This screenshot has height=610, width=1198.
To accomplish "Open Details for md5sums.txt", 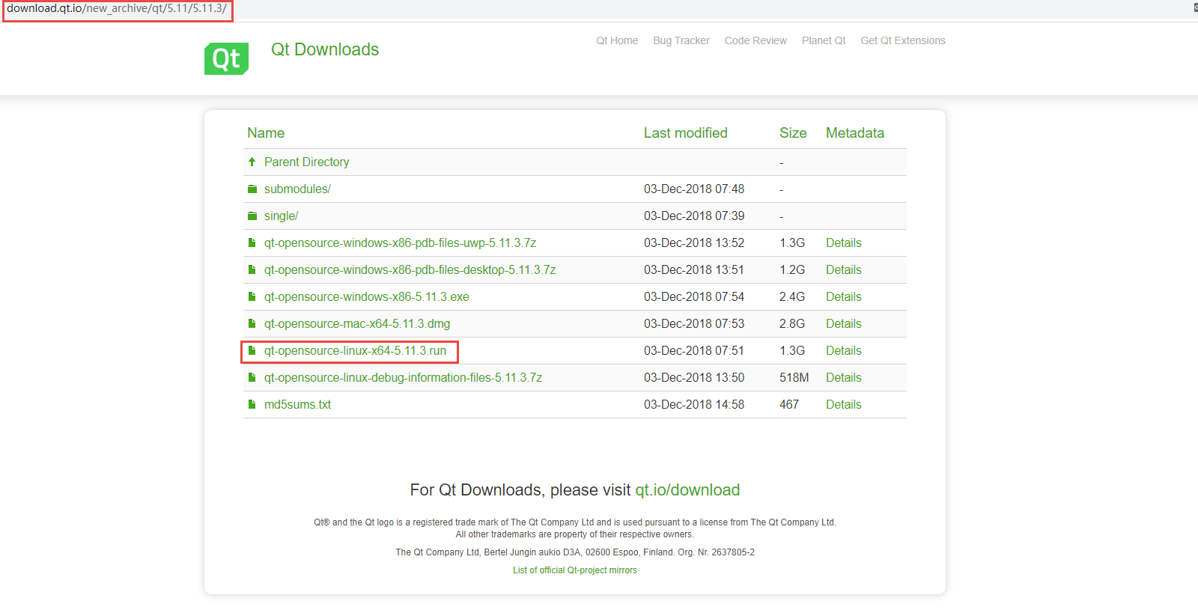I will coord(844,404).
